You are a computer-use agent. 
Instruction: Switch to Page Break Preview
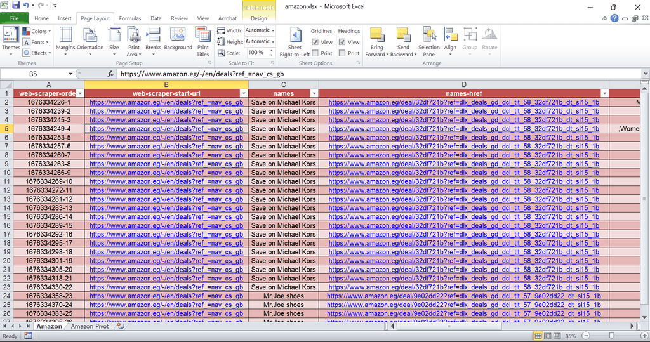pyautogui.click(x=557, y=336)
